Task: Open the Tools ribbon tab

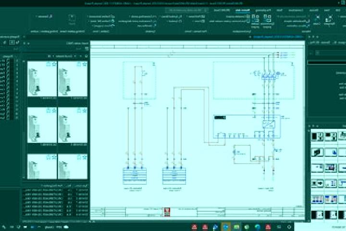Action: pyautogui.click(x=280, y=10)
